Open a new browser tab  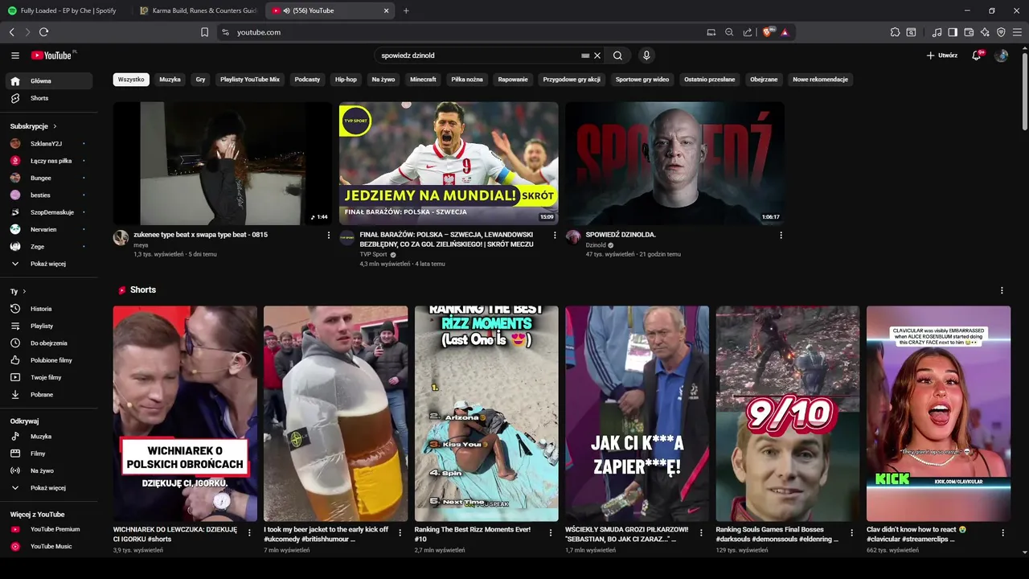pyautogui.click(x=406, y=10)
